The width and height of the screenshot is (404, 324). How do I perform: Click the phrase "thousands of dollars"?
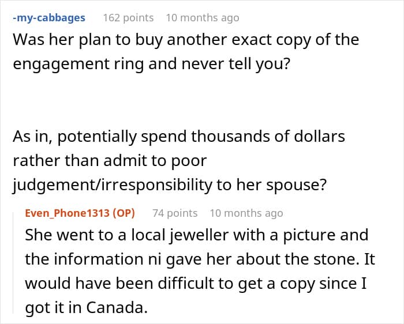[x=268, y=137]
